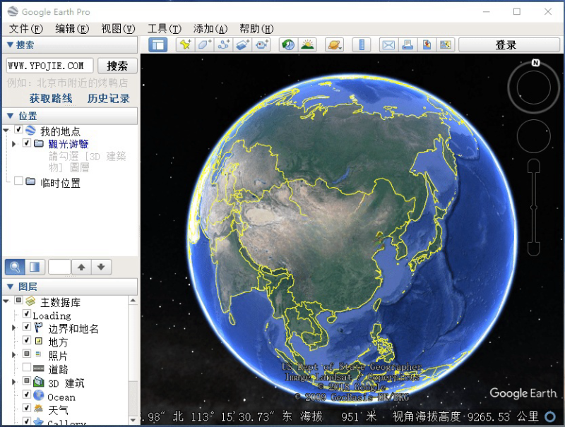The width and height of the screenshot is (565, 427).
Task: Uncheck the Ocean layer checkbox
Action: pyautogui.click(x=27, y=395)
